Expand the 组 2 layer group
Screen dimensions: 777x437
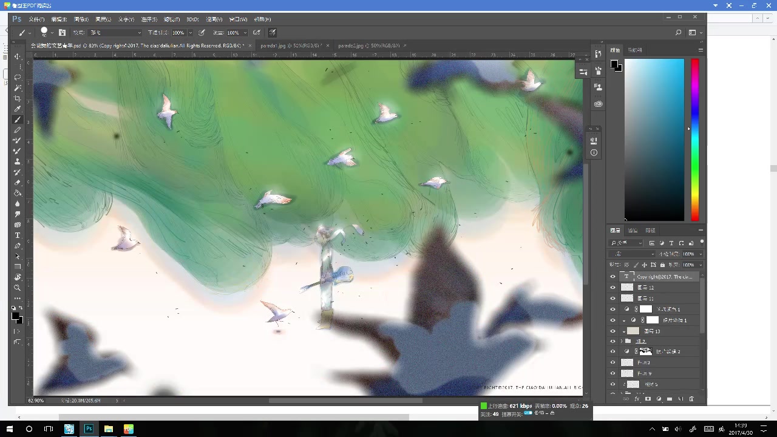coord(621,341)
